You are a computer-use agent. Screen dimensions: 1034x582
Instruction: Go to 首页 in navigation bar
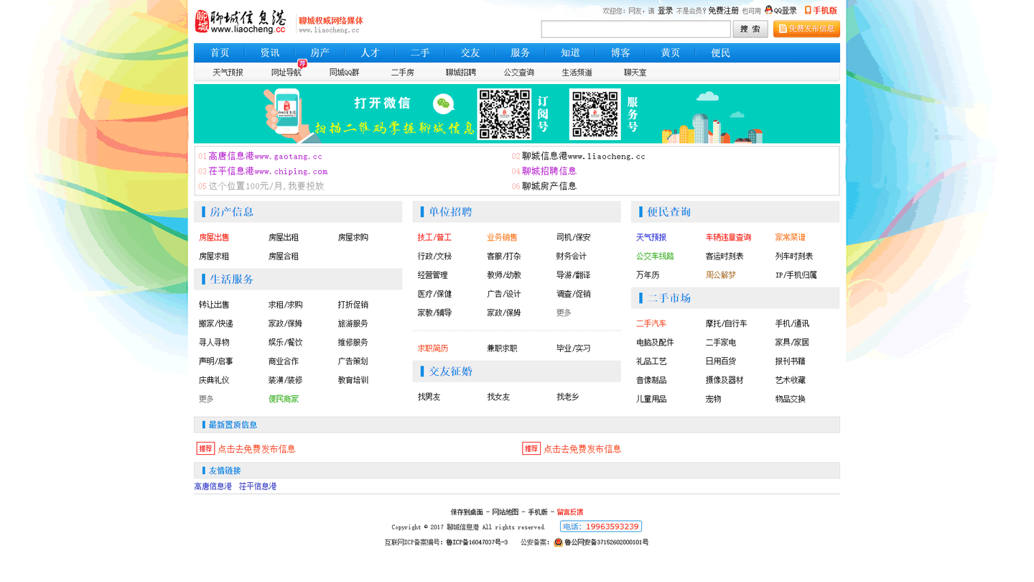point(220,53)
